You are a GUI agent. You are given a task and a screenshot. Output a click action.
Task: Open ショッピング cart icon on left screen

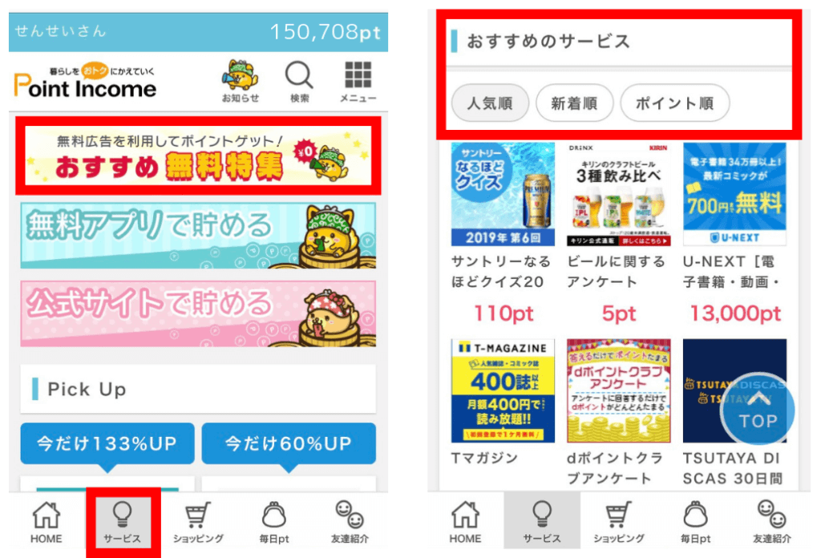click(198, 523)
